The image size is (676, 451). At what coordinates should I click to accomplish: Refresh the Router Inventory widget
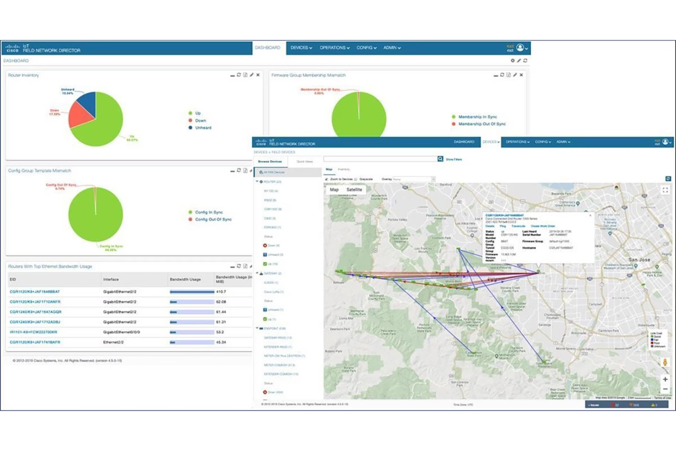click(238, 74)
